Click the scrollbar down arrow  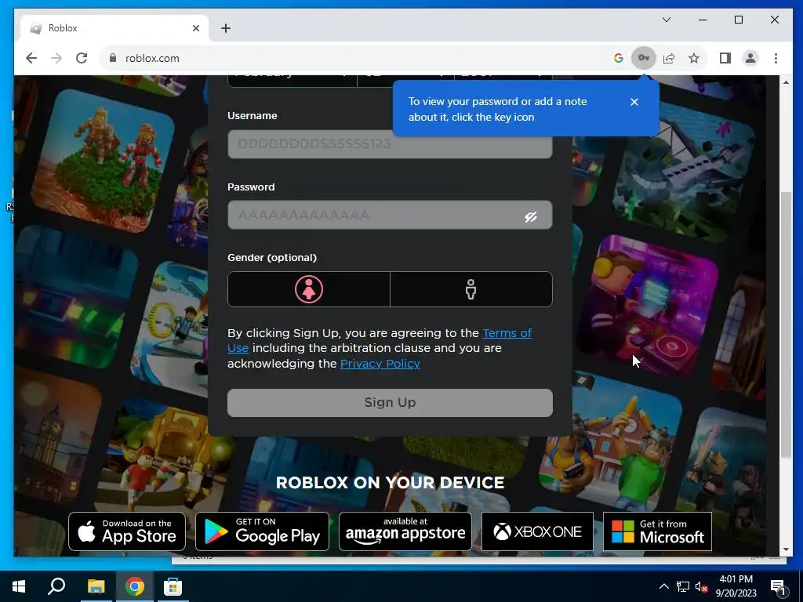786,549
